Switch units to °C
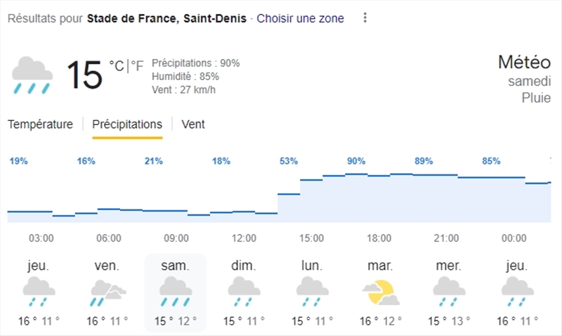562x336 pixels. pyautogui.click(x=117, y=66)
